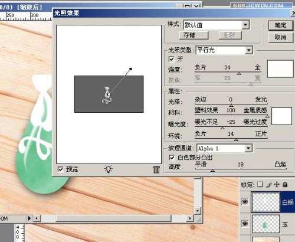Click the light direction handle in preview
The width and height of the screenshot is (295, 242).
[130, 69]
